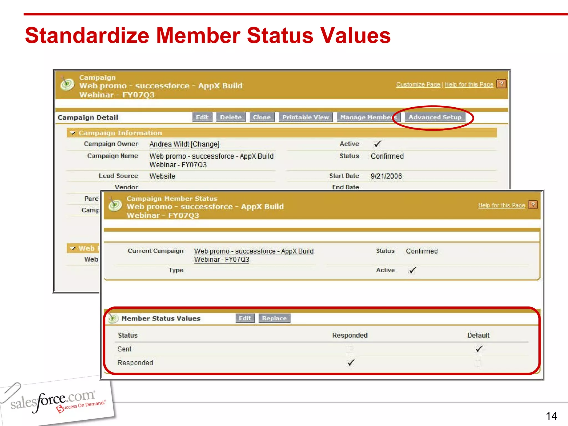Open the Printable View
This screenshot has width=568, height=426.
pos(306,117)
